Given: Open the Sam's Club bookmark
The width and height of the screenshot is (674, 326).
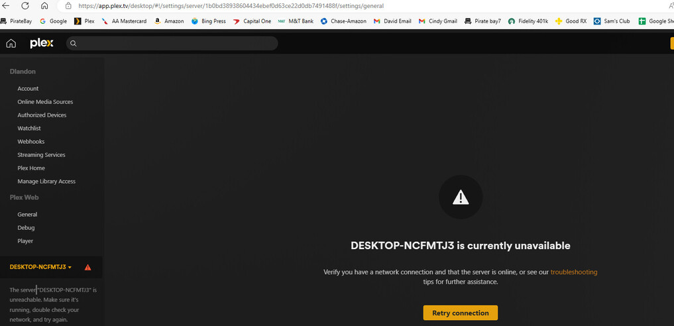Looking at the screenshot, I should click(x=612, y=21).
